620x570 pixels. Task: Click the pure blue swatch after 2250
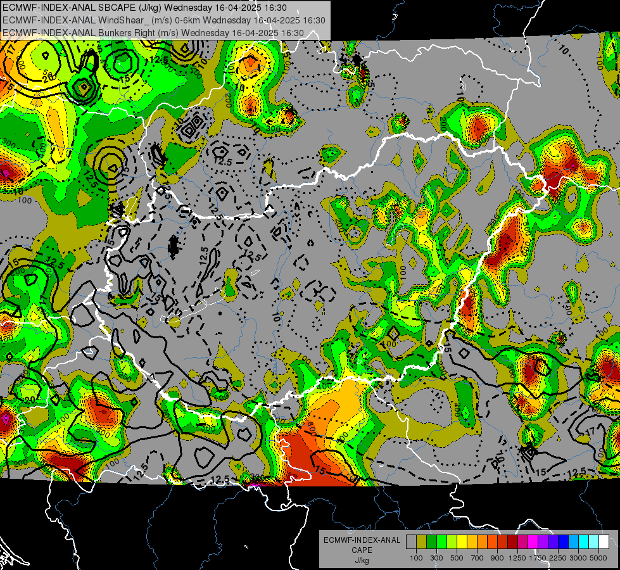click(x=564, y=542)
